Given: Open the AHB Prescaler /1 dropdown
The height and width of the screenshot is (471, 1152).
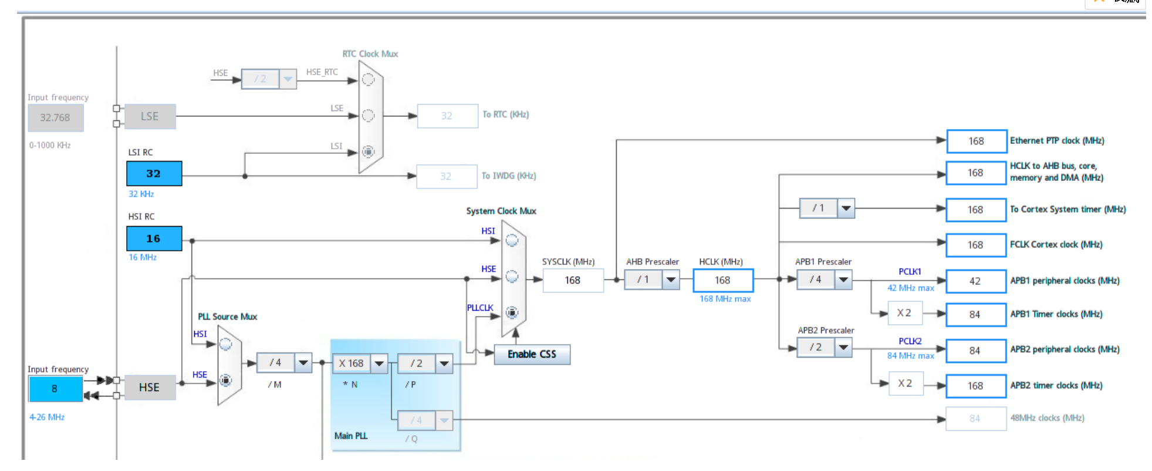Looking at the screenshot, I should tap(671, 280).
